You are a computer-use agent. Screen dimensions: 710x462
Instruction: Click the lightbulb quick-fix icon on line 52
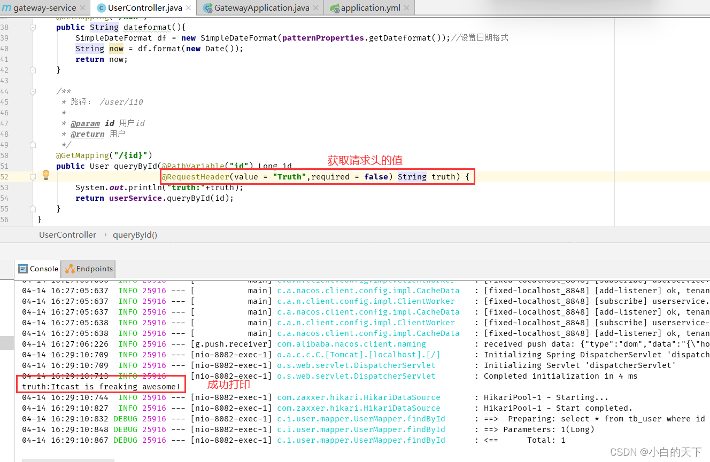click(x=46, y=175)
